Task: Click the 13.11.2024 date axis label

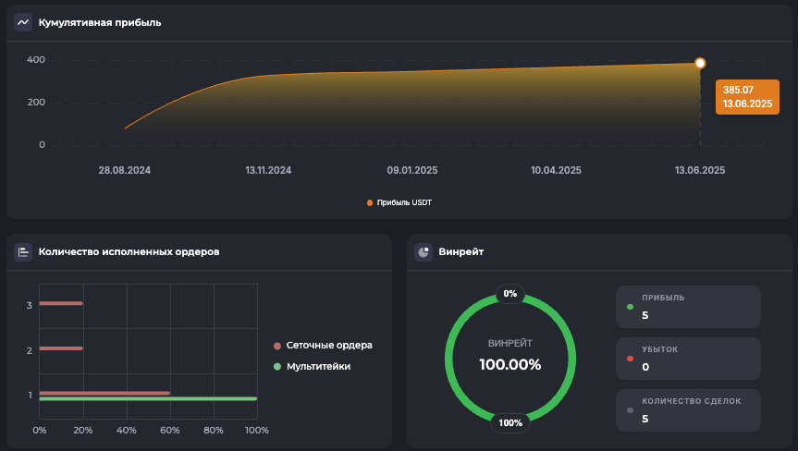Action: pos(268,170)
